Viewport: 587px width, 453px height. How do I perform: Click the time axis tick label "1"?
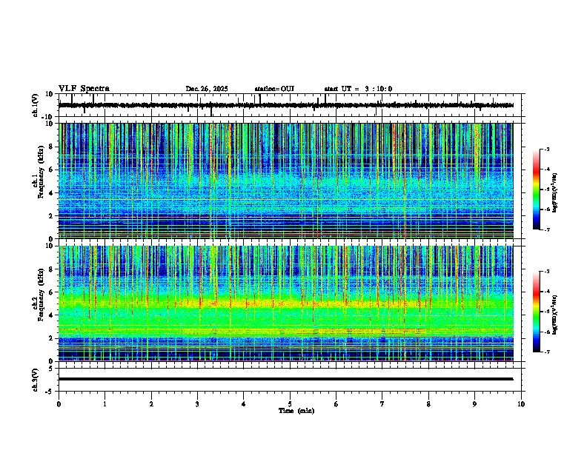[x=105, y=404]
